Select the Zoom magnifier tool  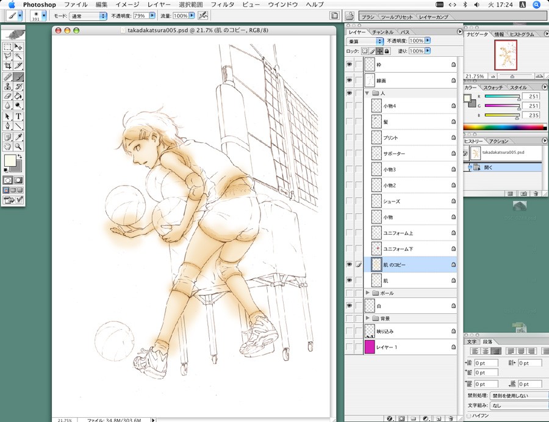point(18,147)
